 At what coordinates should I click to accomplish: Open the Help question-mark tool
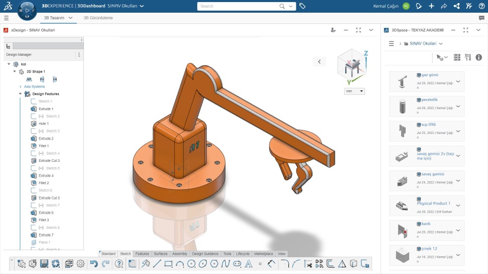119,264
